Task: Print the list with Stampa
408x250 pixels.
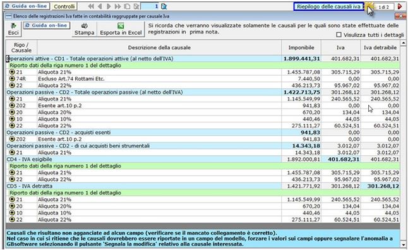Action: (x=84, y=29)
